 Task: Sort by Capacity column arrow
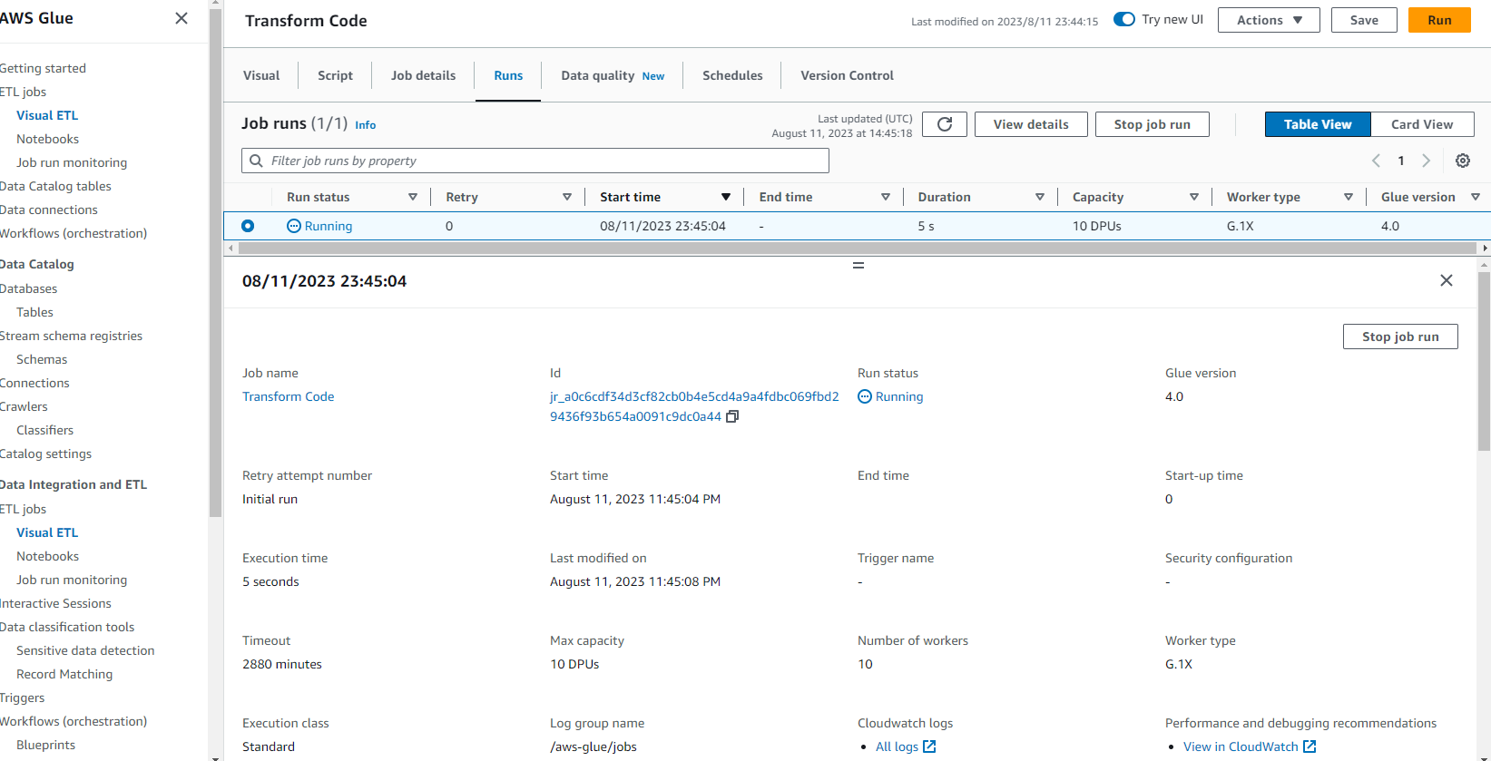tap(1194, 197)
